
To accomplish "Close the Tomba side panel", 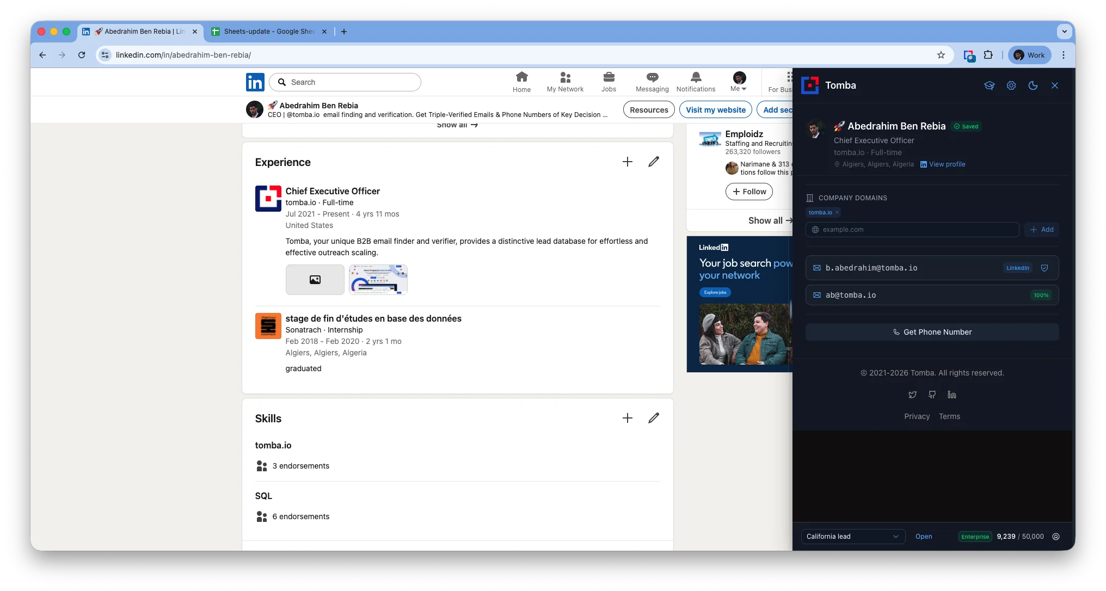I will (x=1054, y=85).
